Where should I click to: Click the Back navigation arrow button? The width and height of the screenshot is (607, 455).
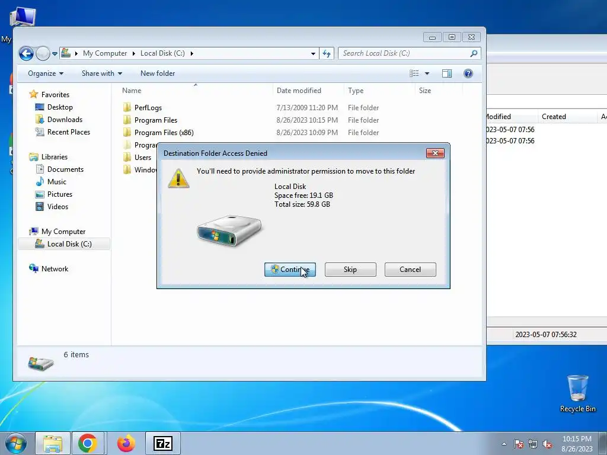pos(26,53)
